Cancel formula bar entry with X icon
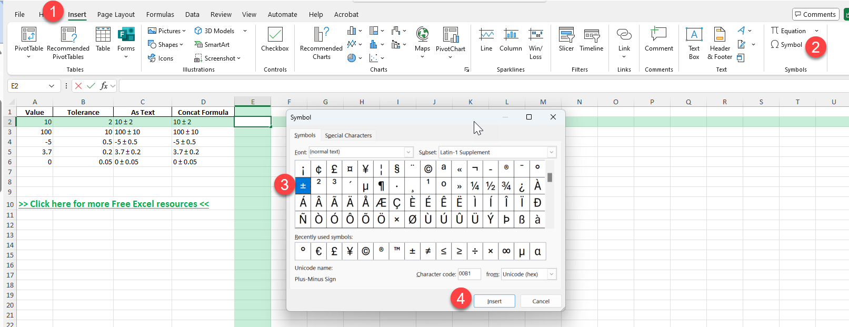849x327 pixels. coord(78,86)
